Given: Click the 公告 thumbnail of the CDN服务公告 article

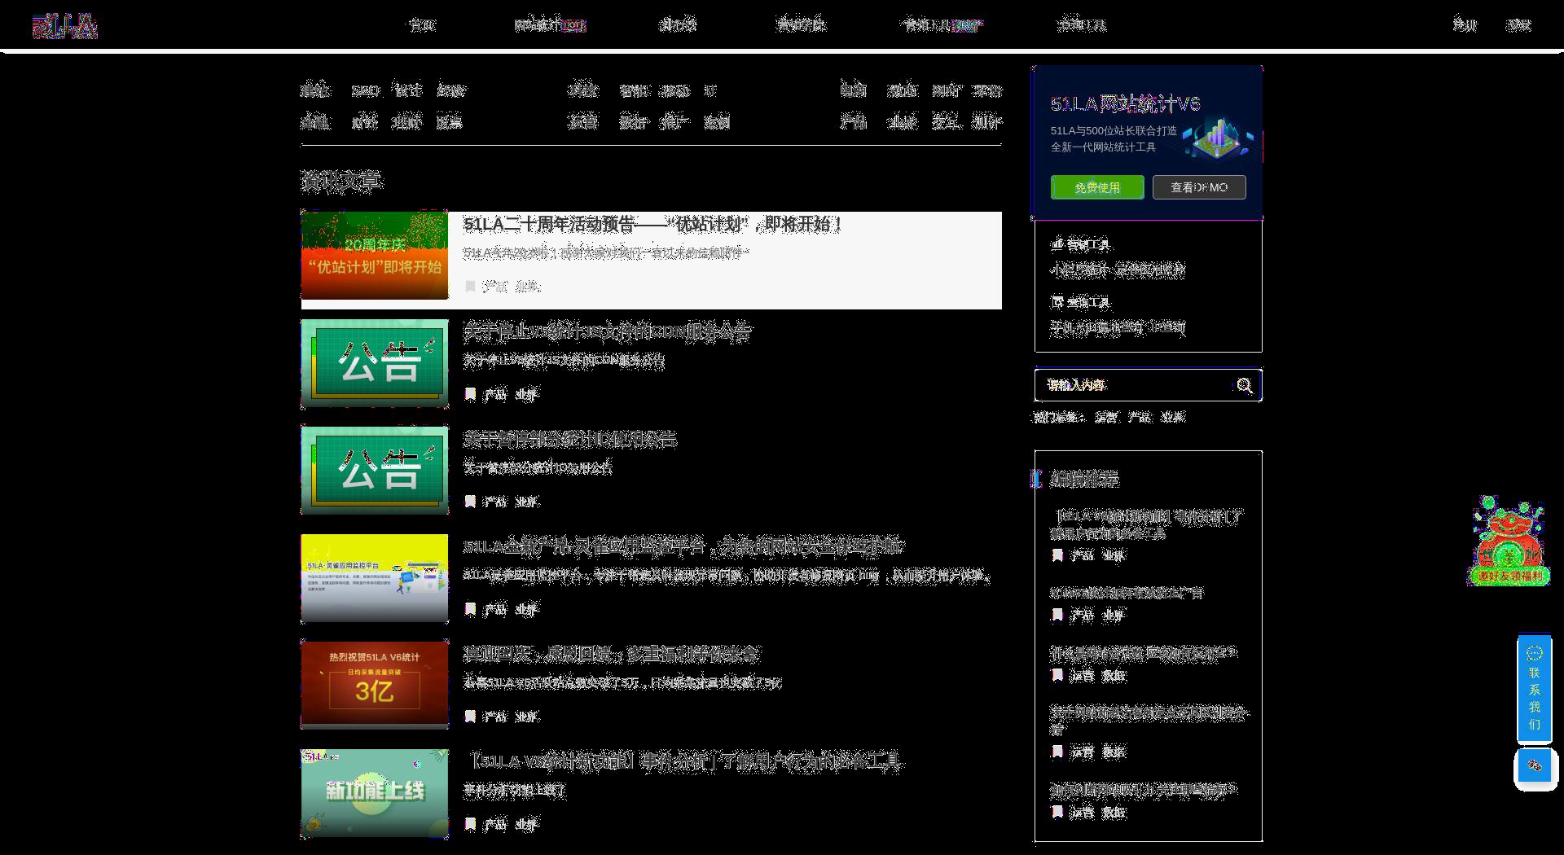Looking at the screenshot, I should [x=375, y=363].
